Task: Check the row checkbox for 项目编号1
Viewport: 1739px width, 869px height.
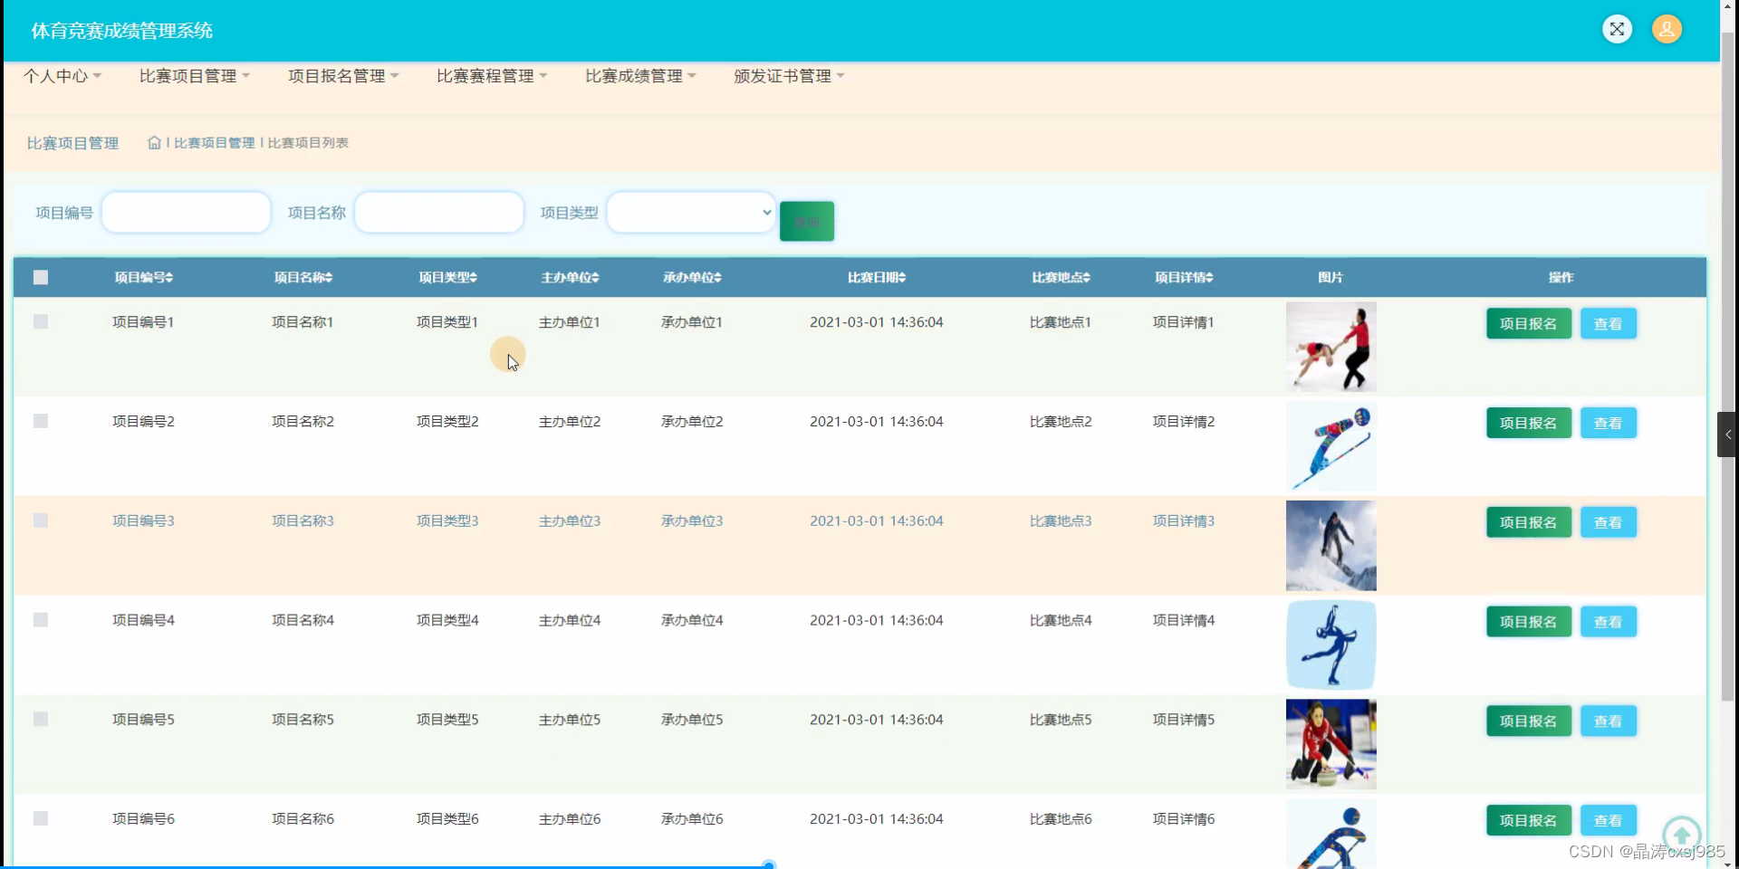Action: coord(41,322)
